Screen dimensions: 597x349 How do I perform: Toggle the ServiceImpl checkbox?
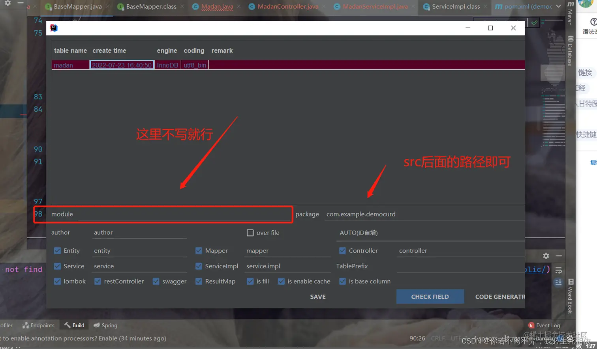[x=199, y=266]
